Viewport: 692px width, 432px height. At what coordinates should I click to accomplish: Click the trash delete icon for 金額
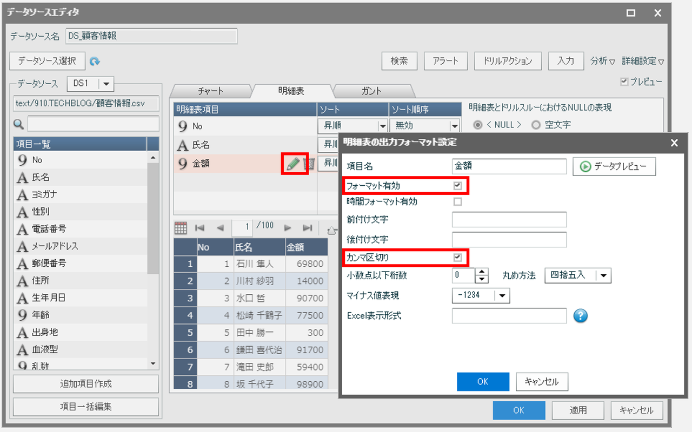[309, 164]
